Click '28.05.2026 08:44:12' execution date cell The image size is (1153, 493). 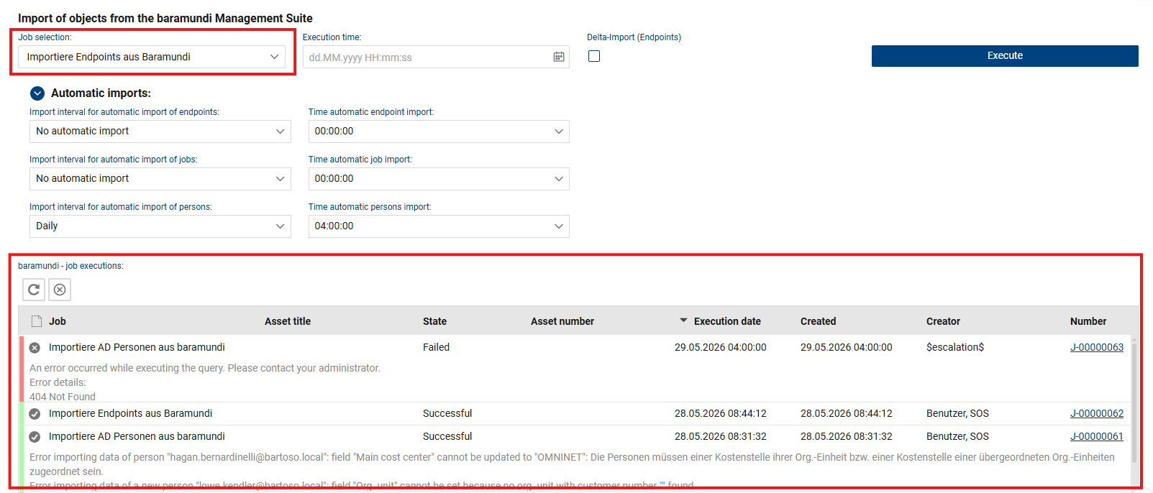pos(721,413)
